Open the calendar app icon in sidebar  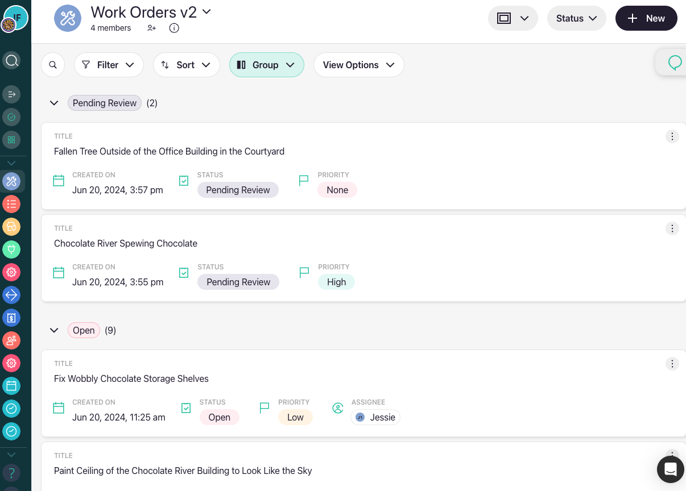coord(11,386)
